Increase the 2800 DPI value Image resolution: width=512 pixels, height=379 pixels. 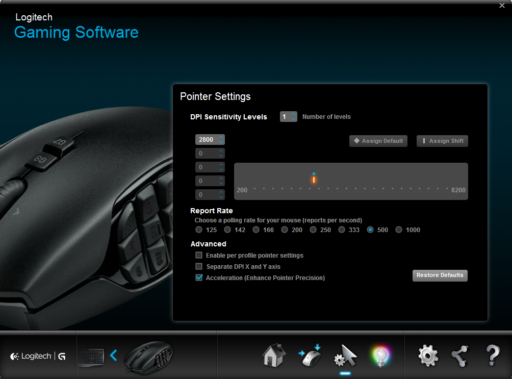(221, 137)
